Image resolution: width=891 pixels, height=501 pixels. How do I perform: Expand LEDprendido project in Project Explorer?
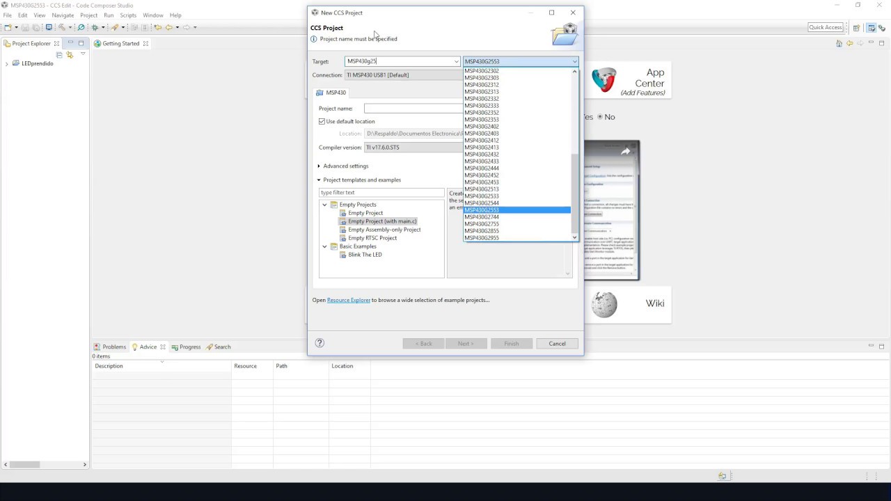click(7, 63)
